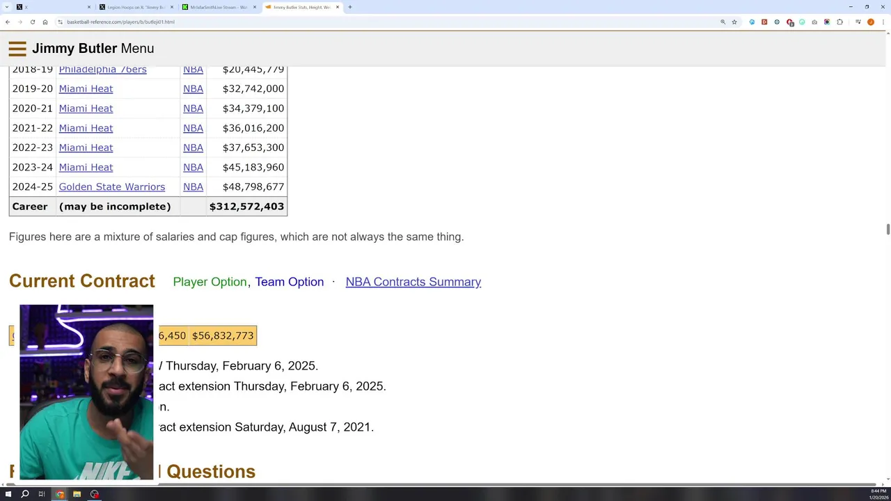The width and height of the screenshot is (891, 501).
Task: Open the Philadelphia 76ers team link
Action: (102, 70)
